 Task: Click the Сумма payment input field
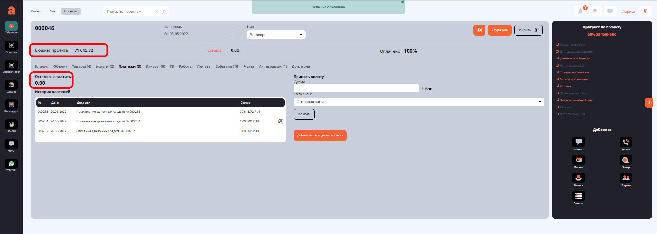[x=356, y=88]
